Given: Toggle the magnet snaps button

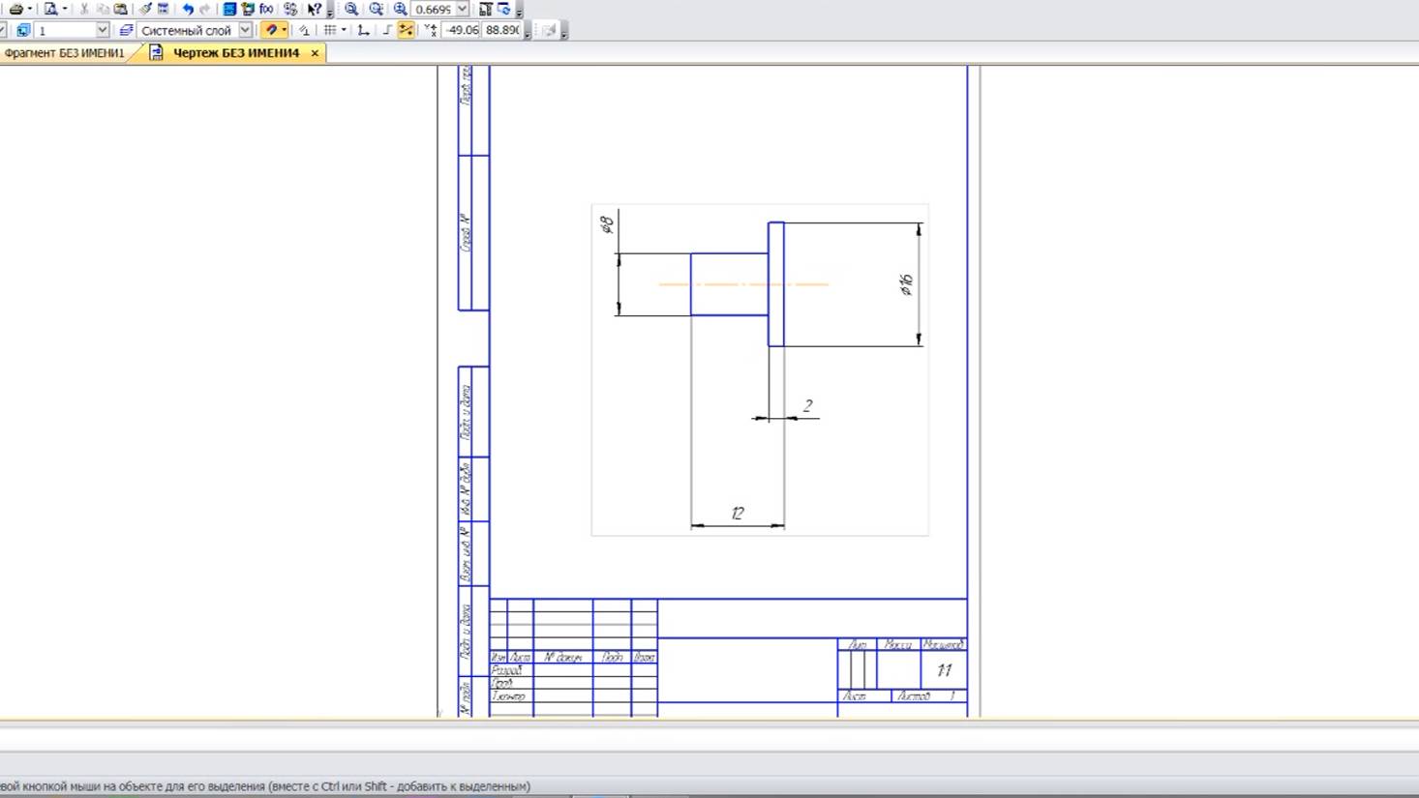Looking at the screenshot, I should click(271, 30).
